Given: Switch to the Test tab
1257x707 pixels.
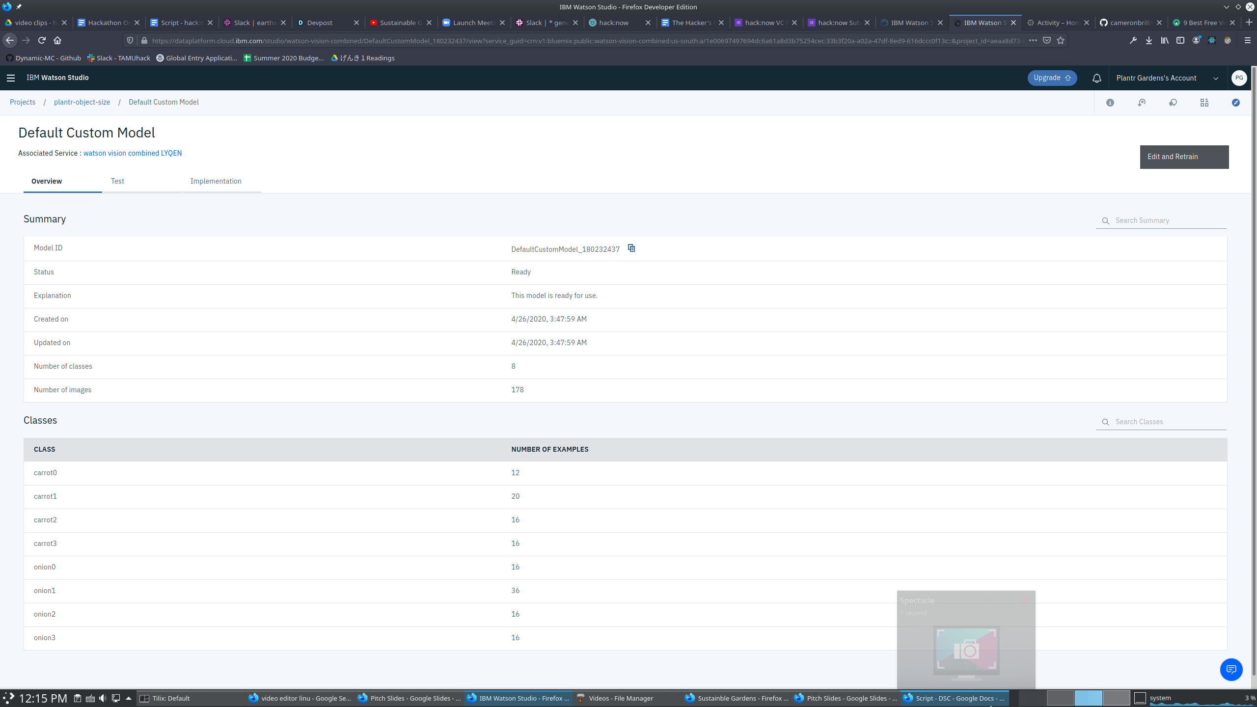Looking at the screenshot, I should (x=117, y=181).
